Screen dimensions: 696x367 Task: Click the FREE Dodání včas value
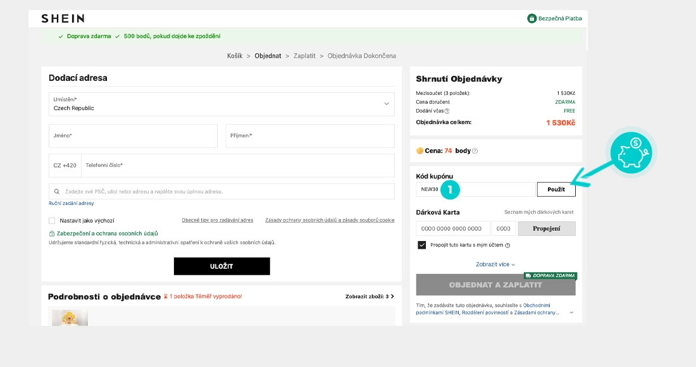pos(569,111)
